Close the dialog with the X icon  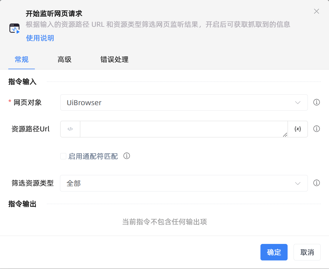pyautogui.click(x=316, y=11)
